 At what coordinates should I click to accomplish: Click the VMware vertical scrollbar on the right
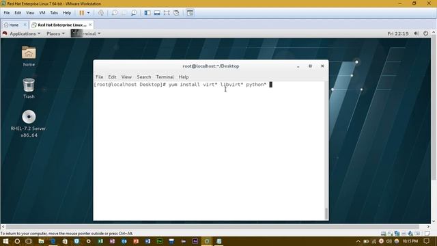(x=434, y=107)
